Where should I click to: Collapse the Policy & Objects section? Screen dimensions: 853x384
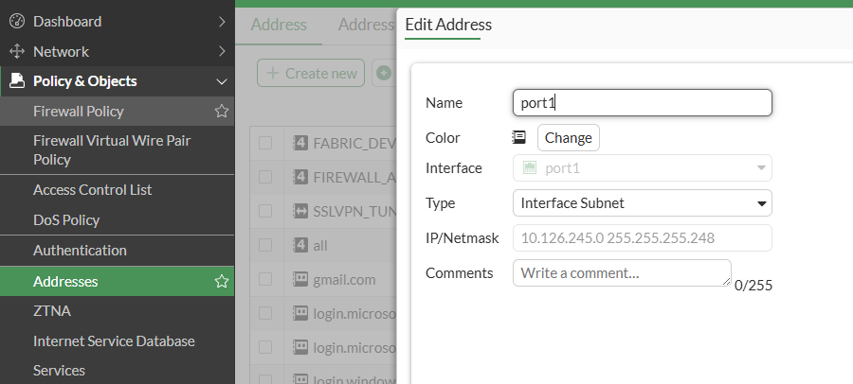click(222, 81)
